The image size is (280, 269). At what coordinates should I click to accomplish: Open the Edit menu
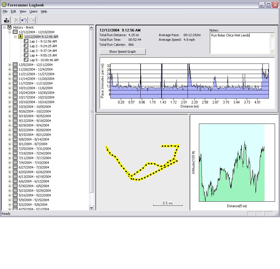(13, 11)
